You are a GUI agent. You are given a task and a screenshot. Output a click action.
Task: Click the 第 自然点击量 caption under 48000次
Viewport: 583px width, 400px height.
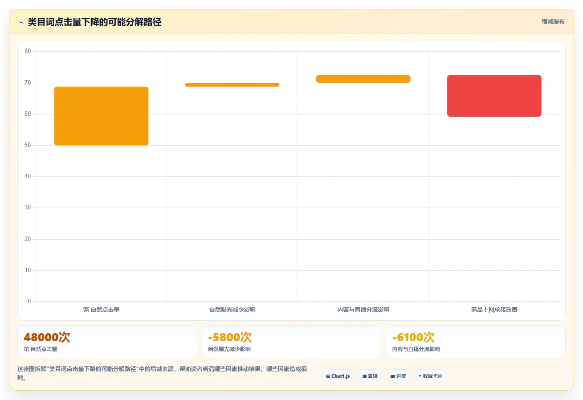tap(41, 349)
